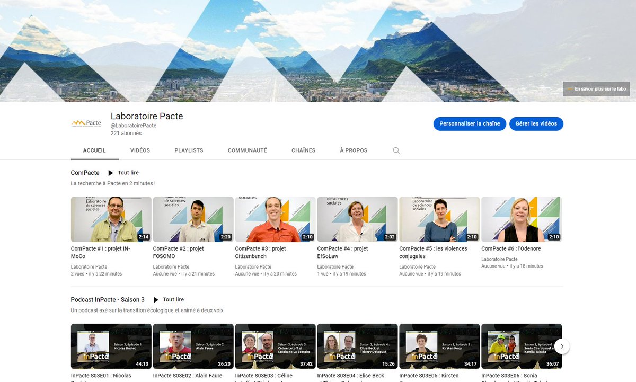
Task: Open InPacte S03E05 Kirsten Koop thumbnail
Action: 439,347
